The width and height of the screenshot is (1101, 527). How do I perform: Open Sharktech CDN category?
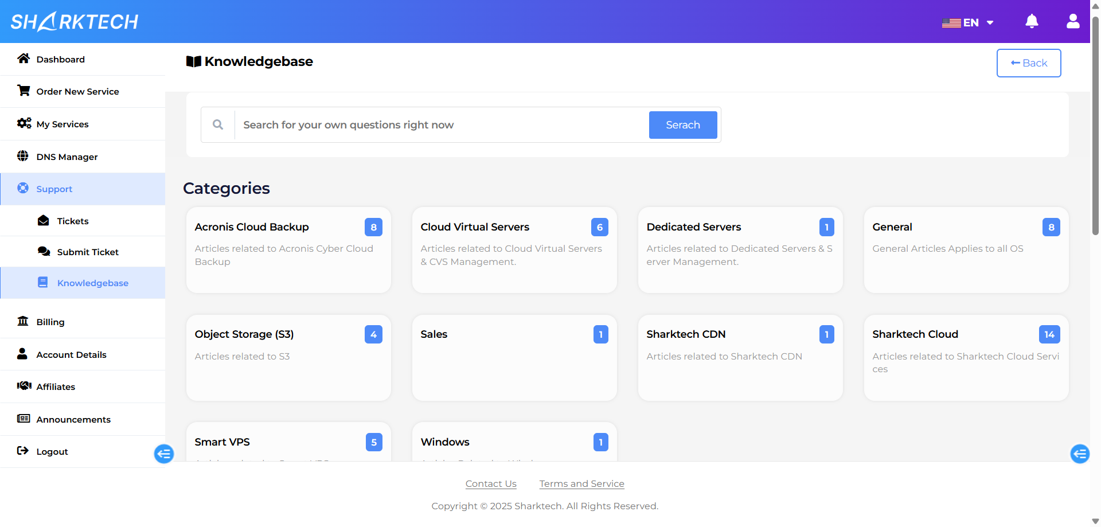[741, 358]
